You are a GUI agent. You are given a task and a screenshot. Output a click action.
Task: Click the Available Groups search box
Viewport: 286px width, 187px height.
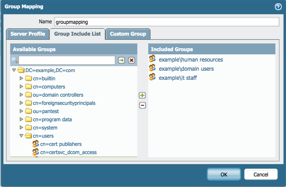pos(67,60)
